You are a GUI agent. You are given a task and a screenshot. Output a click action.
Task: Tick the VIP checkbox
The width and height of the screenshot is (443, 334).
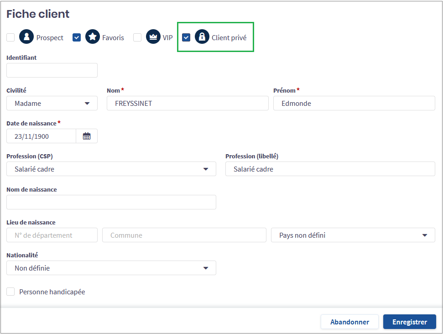click(137, 37)
